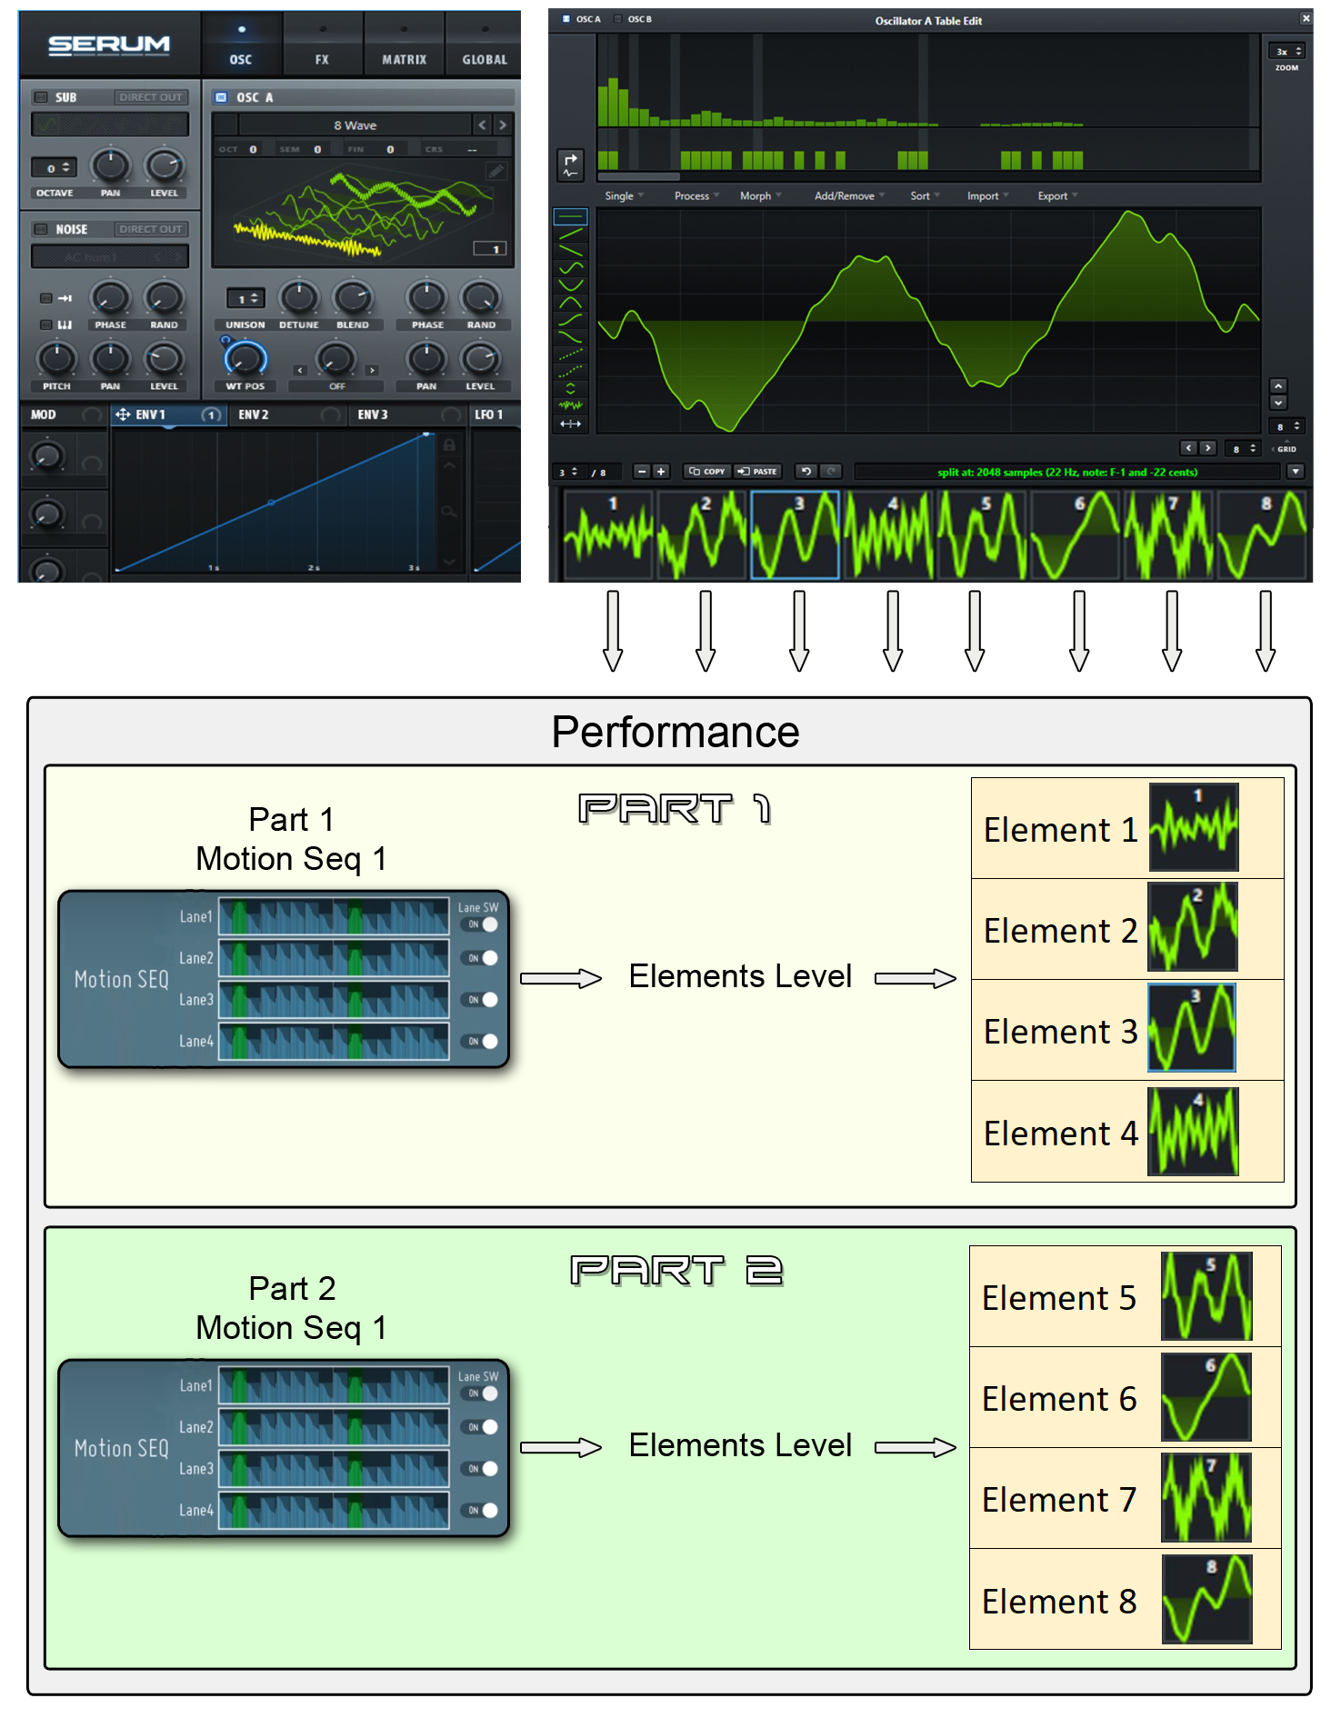This screenshot has width=1331, height=1718.
Task: Click the redo arrow in table editor
Action: pyautogui.click(x=830, y=471)
